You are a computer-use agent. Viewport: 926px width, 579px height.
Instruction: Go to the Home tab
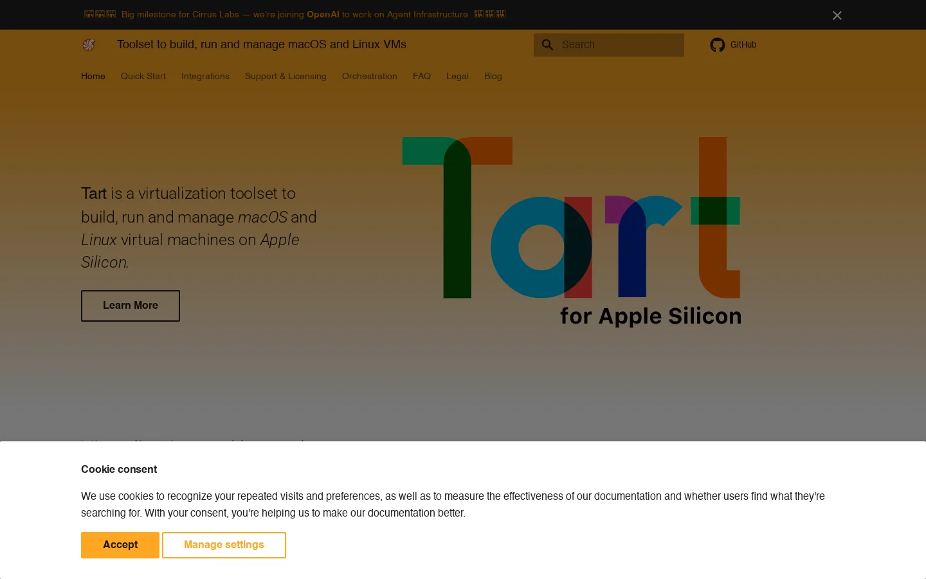point(93,76)
